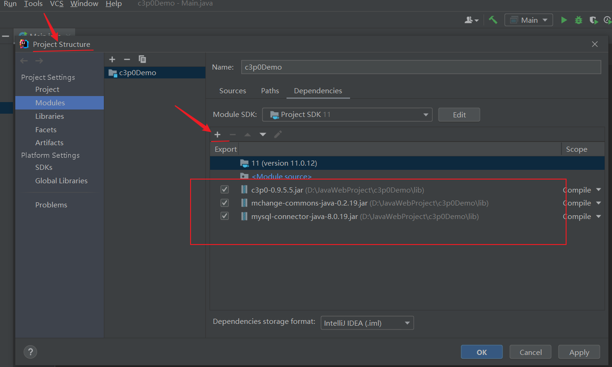
Task: Copy module with the duplicate icon
Action: click(x=142, y=59)
